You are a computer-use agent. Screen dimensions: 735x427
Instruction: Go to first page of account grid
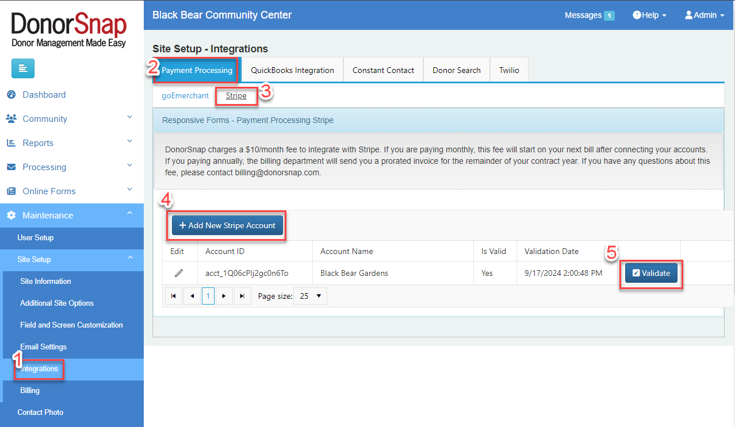coord(174,297)
